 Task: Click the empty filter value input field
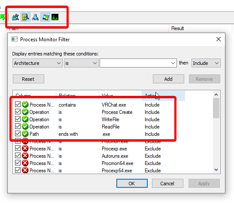pos(138,63)
